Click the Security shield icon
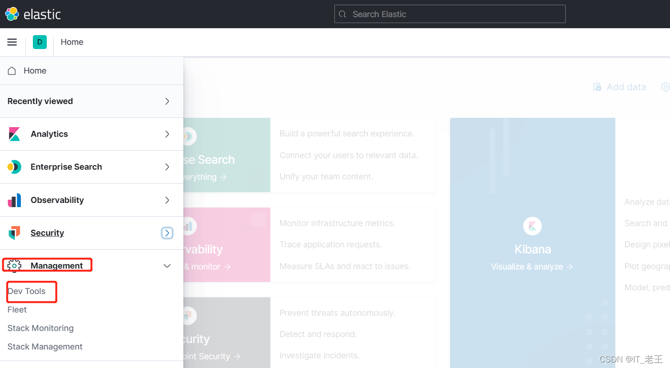Viewport: 670px width, 368px height. click(14, 233)
